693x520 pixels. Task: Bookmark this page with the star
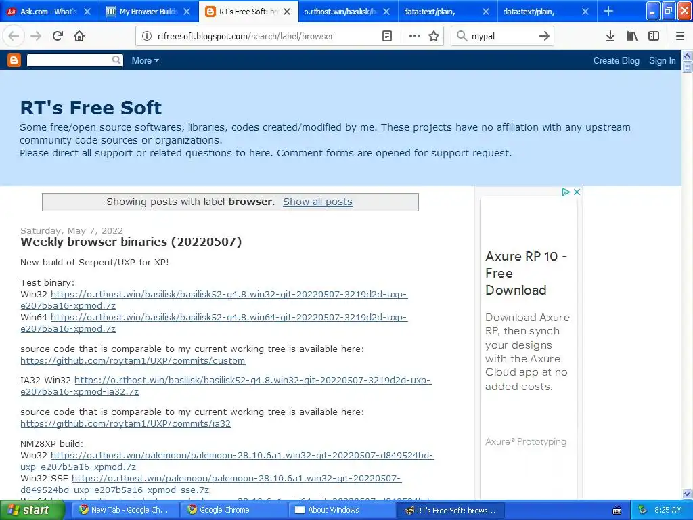434,37
